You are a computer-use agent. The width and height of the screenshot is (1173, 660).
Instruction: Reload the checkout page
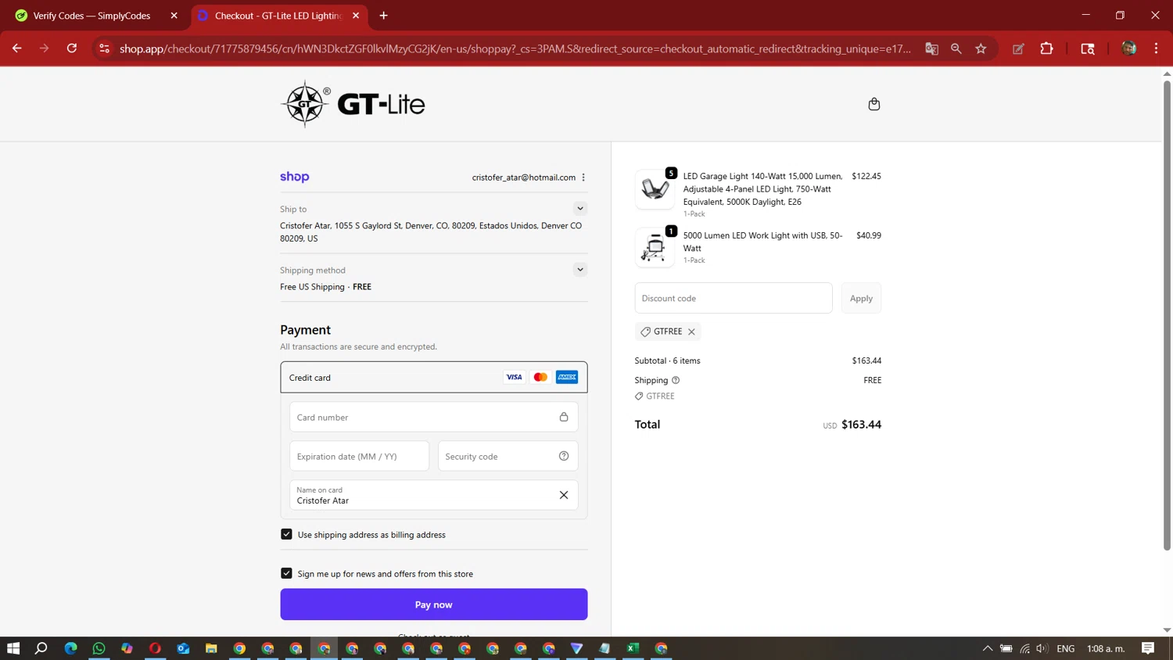pos(72,48)
